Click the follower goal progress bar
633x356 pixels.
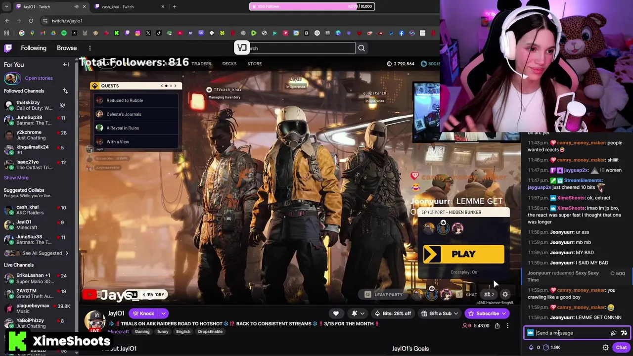312,6
